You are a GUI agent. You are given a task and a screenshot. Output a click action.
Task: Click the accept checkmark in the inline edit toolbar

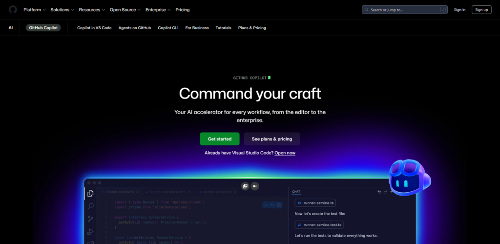266,205
